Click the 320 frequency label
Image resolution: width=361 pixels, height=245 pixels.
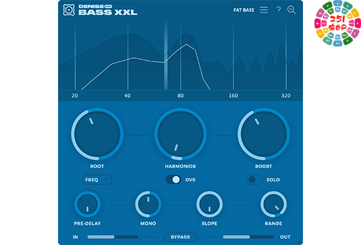285,96
